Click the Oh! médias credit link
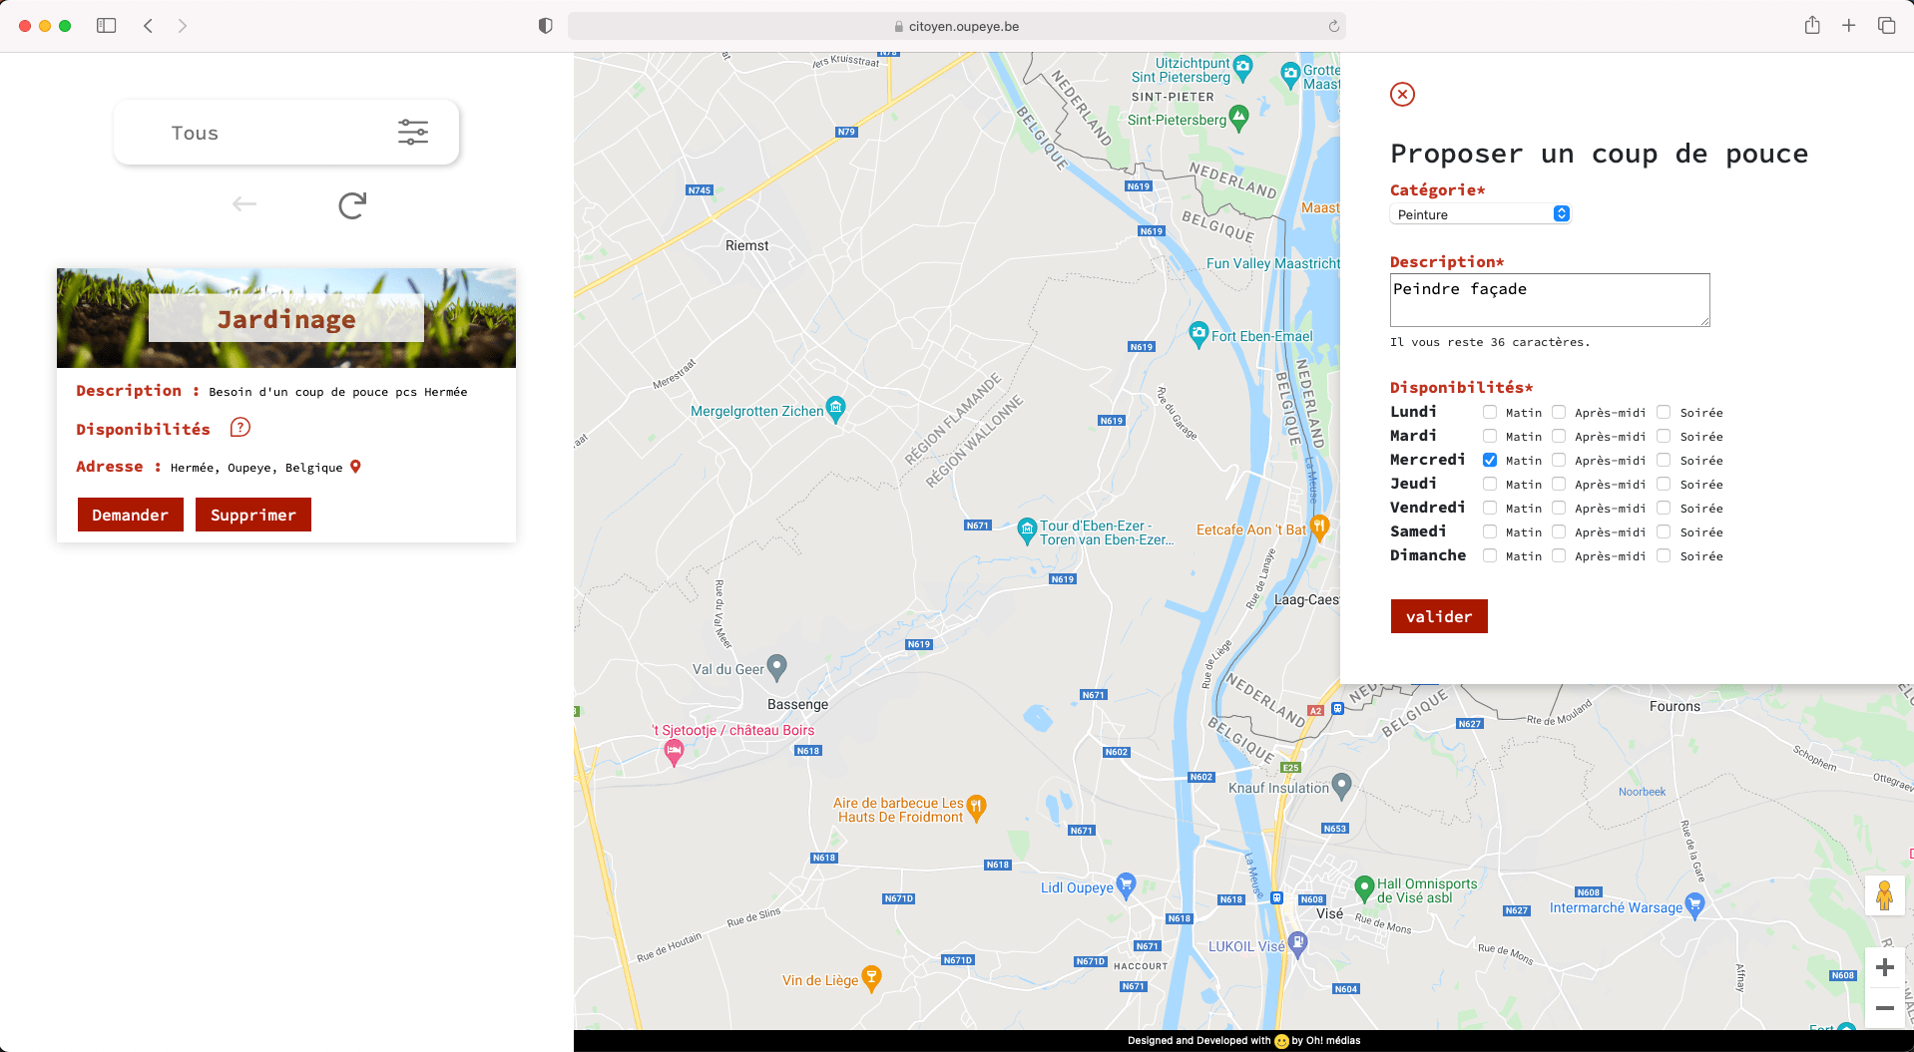The height and width of the screenshot is (1052, 1914). [x=1333, y=1041]
